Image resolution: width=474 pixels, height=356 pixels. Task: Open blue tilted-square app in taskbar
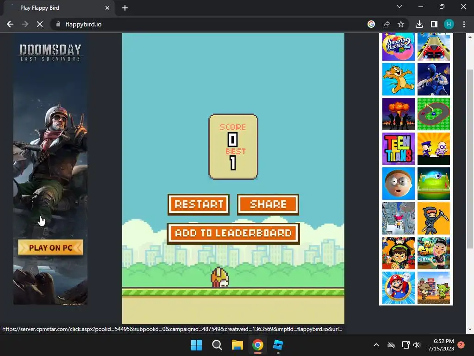278,345
